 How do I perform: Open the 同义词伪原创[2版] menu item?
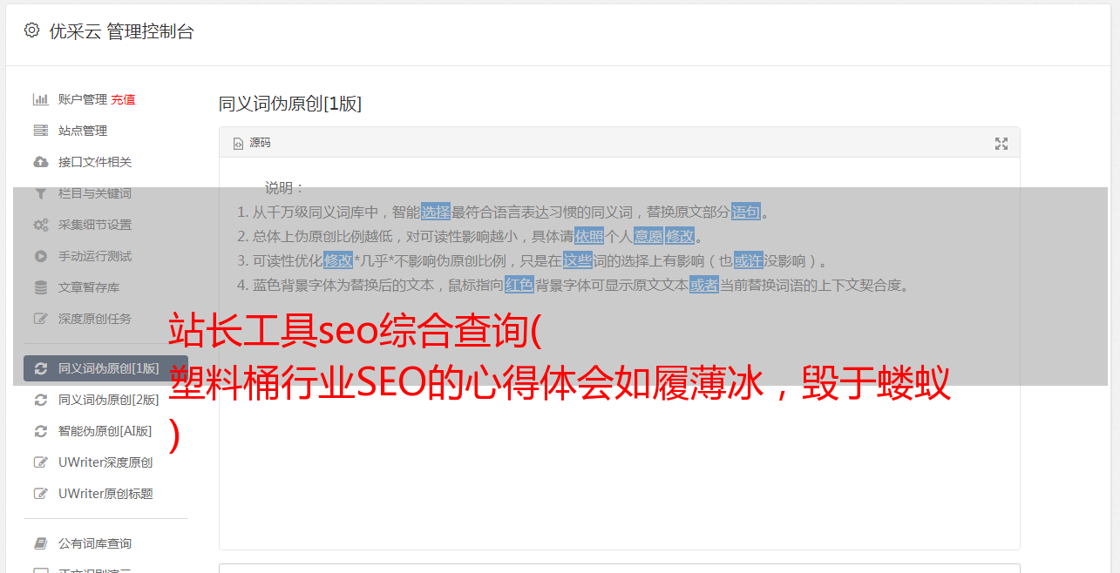pos(105,400)
